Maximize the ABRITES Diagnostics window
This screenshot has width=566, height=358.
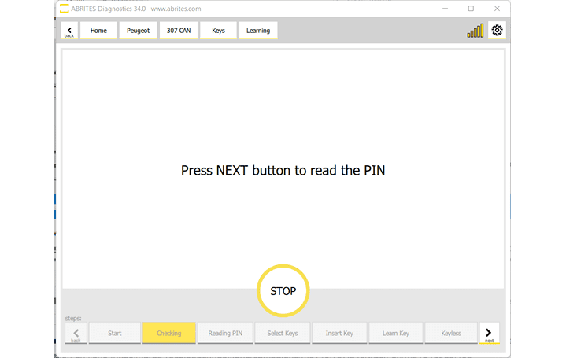(x=471, y=9)
